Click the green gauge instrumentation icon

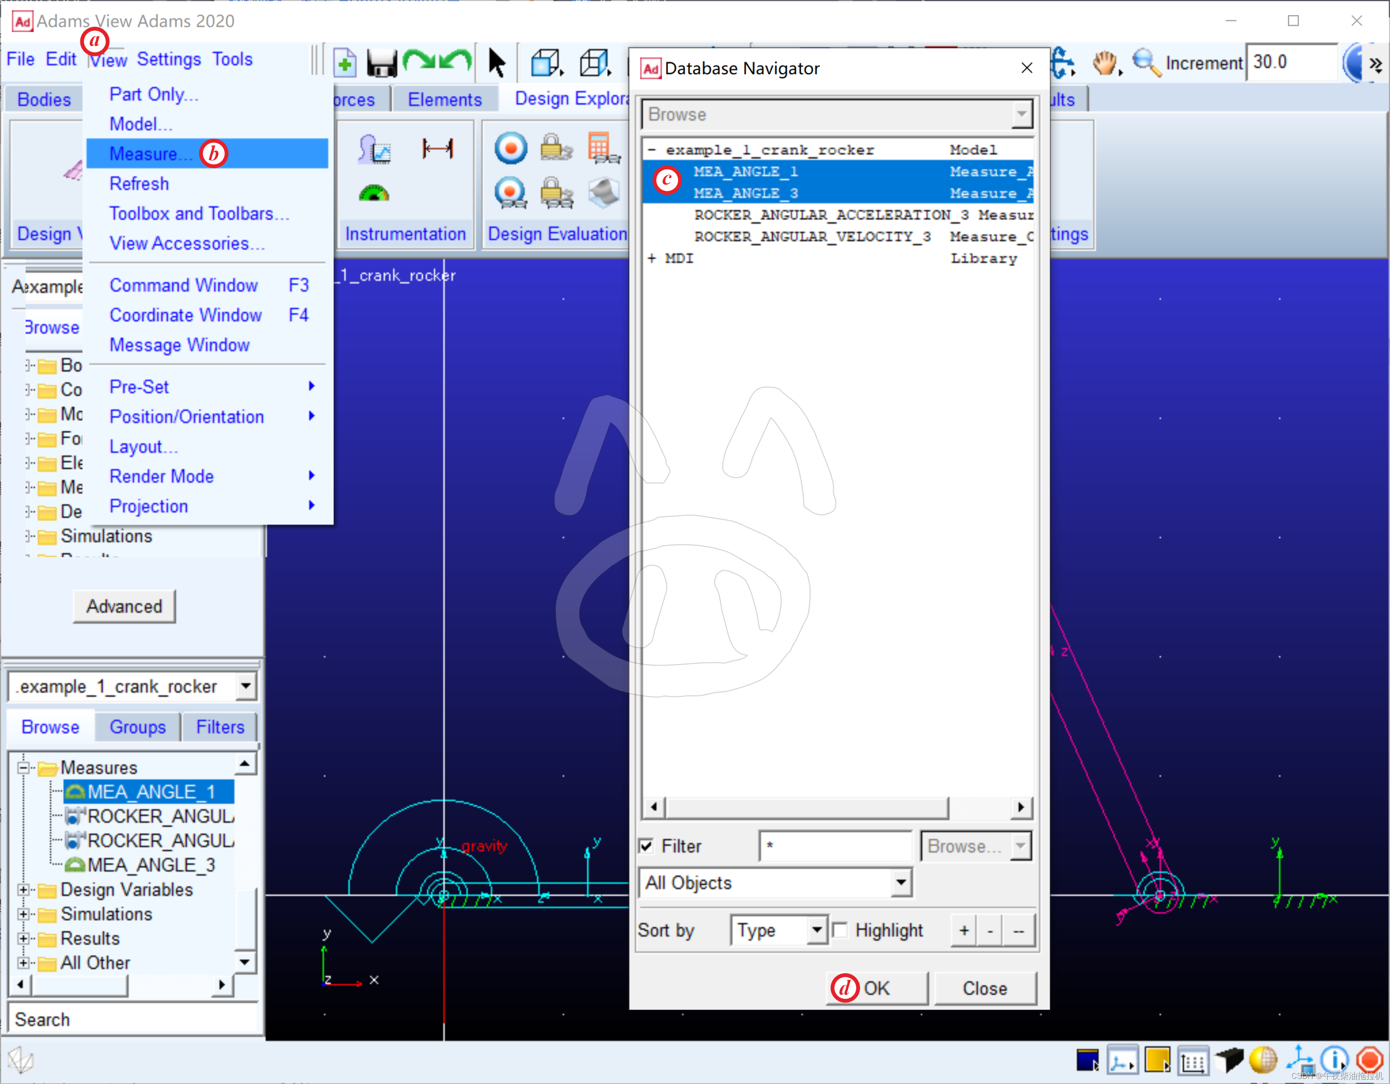(x=374, y=193)
